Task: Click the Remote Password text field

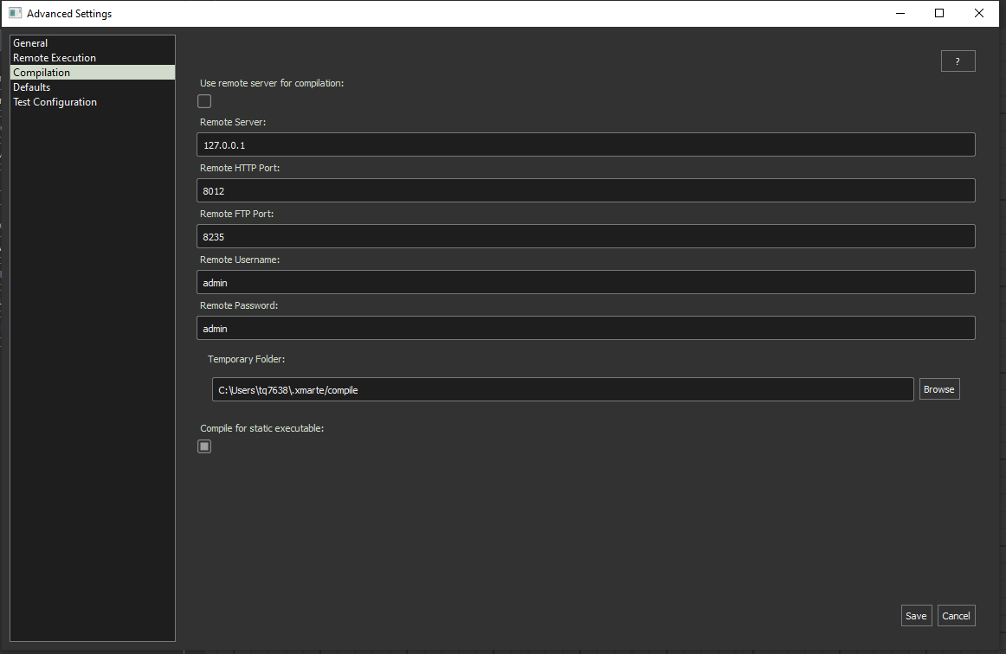Action: tap(586, 329)
